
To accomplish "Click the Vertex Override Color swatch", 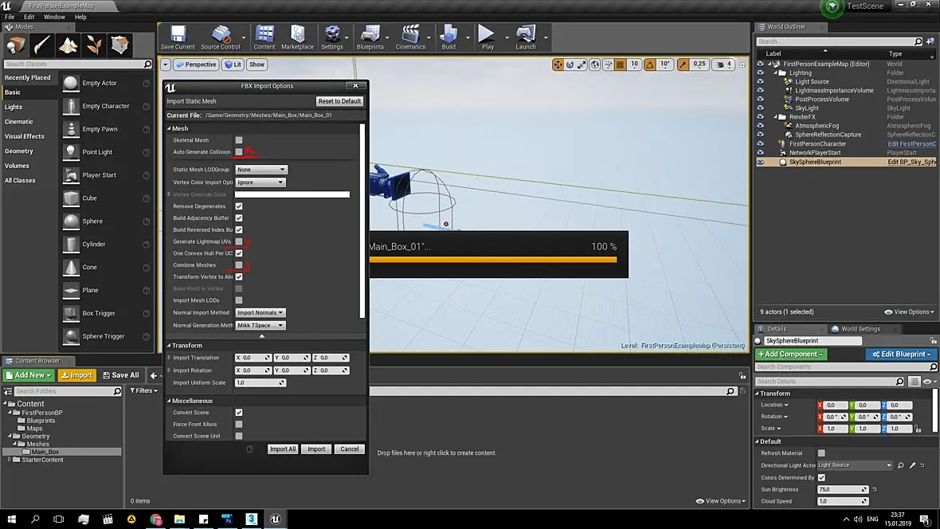I will click(x=292, y=194).
